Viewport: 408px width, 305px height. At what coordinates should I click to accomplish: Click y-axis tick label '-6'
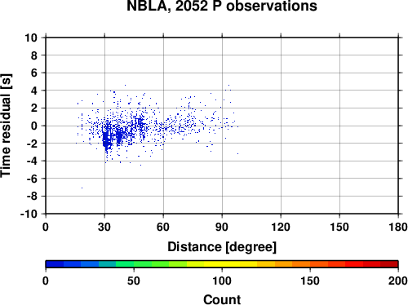click(x=32, y=179)
